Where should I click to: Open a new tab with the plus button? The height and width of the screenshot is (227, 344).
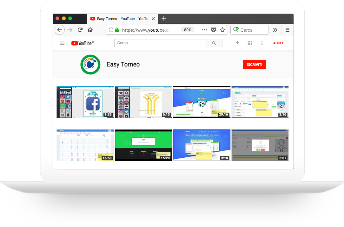[164, 19]
